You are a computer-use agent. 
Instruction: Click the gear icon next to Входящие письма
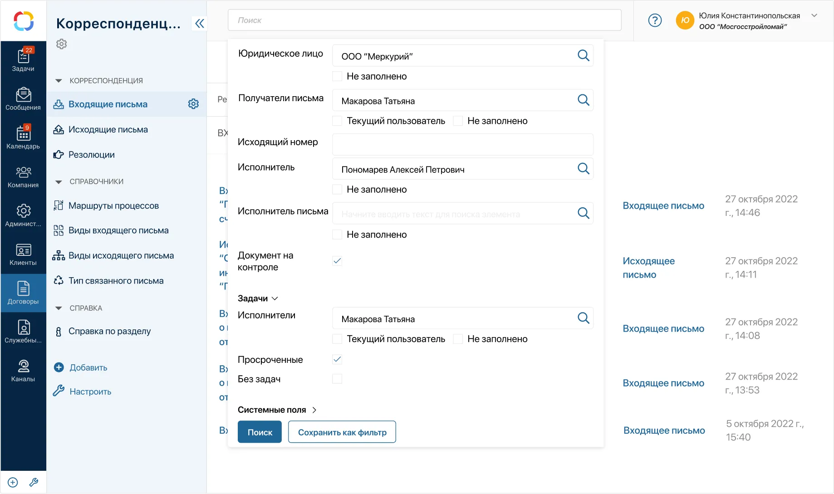tap(193, 104)
